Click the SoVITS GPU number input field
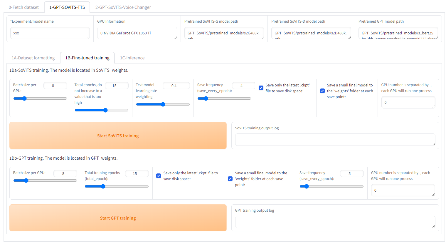 408,102
